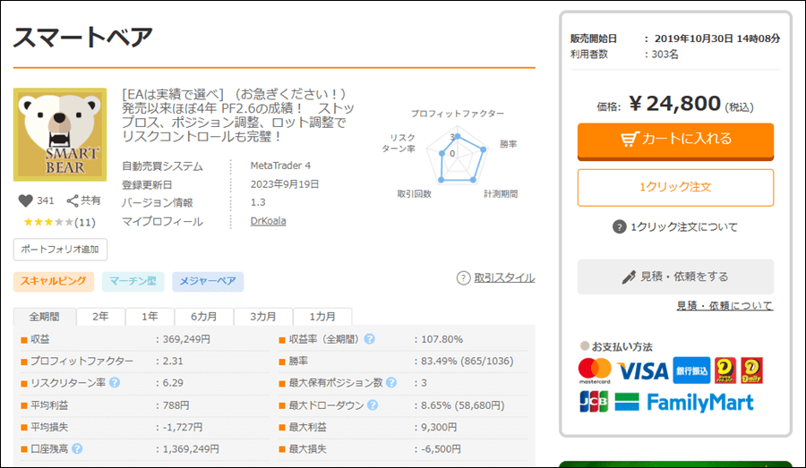This screenshot has height=468, width=806.
Task: Click the heart favorite icon
Action: [x=24, y=201]
